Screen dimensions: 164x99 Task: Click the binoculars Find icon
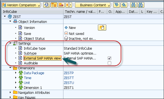[x=133, y=5]
